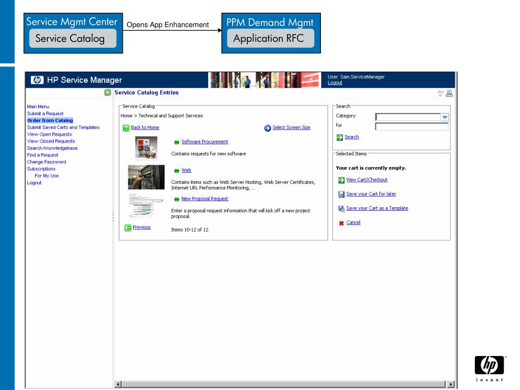Open Main Menu in the sidebar
Image resolution: width=520 pixels, height=390 pixels.
(38, 107)
